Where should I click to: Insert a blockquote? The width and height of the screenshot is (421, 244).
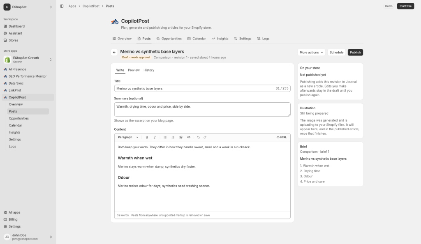coord(181,137)
